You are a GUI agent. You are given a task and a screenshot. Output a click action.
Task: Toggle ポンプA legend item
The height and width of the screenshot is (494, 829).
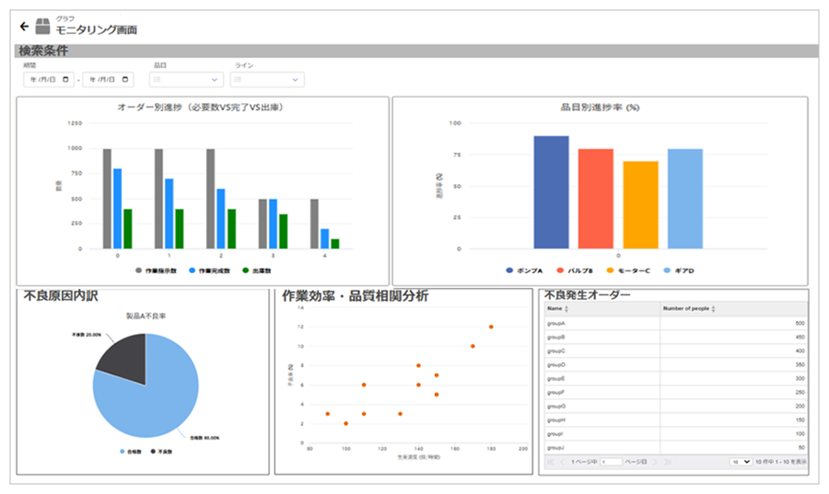point(529,271)
